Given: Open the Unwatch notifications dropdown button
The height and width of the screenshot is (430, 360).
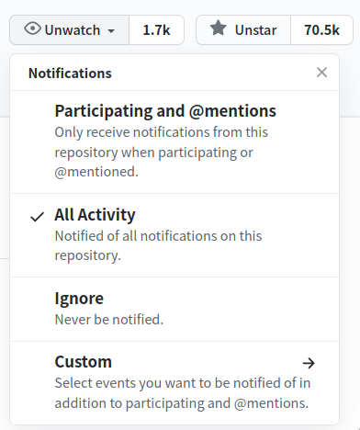Looking at the screenshot, I should 70,30.
